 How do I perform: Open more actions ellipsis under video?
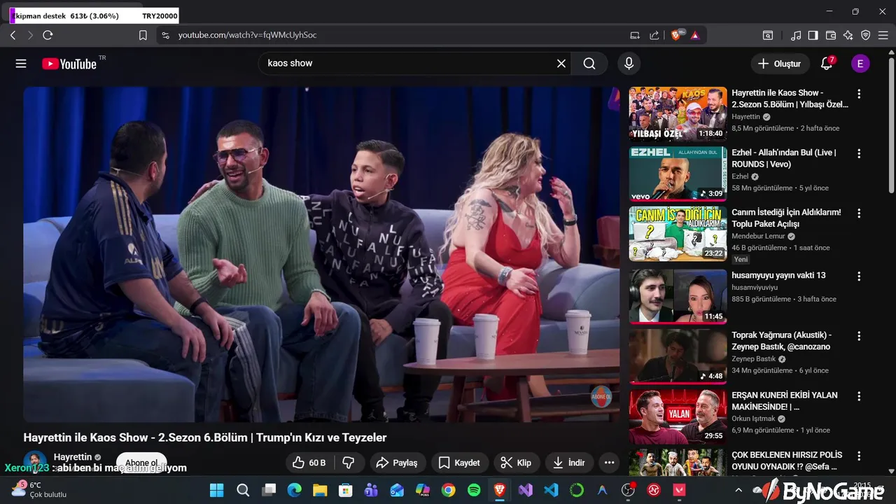tap(609, 463)
